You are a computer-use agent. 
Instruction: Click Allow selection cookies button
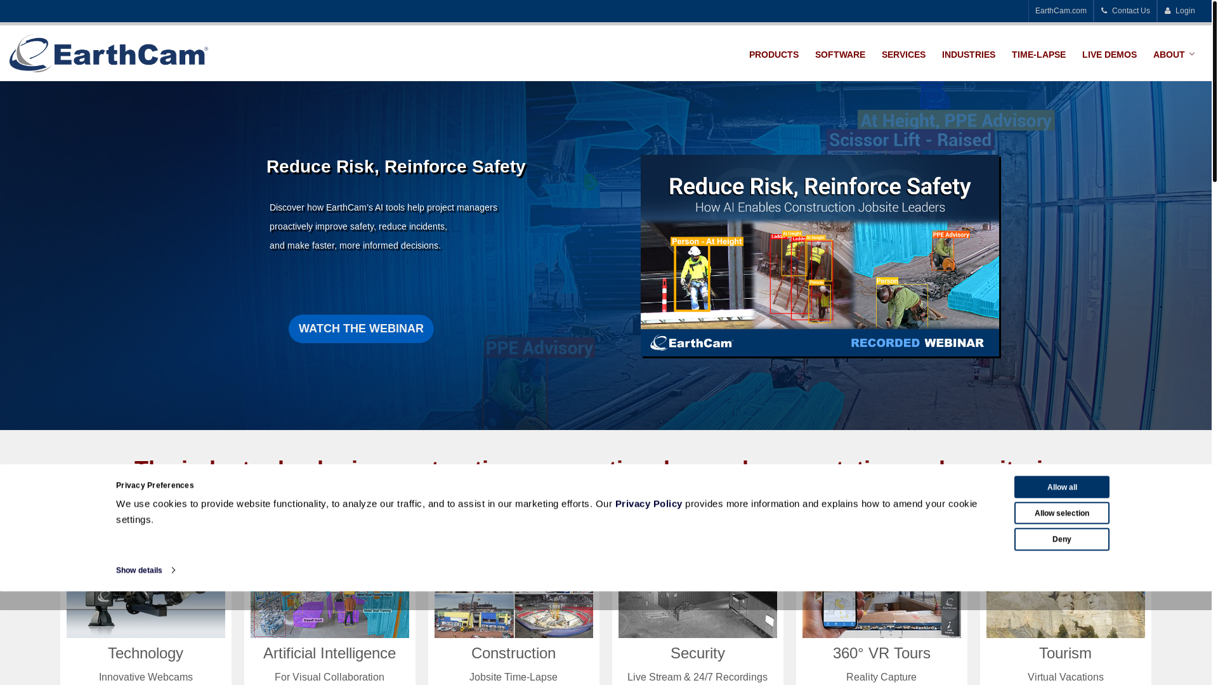point(1062,513)
